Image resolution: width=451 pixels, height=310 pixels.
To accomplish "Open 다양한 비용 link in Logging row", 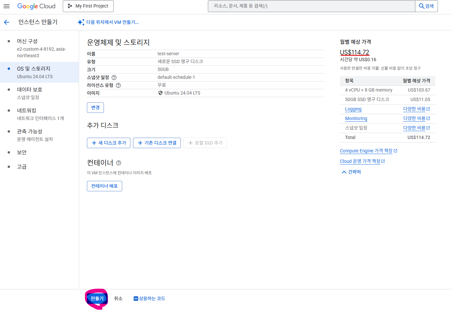I will (417, 109).
